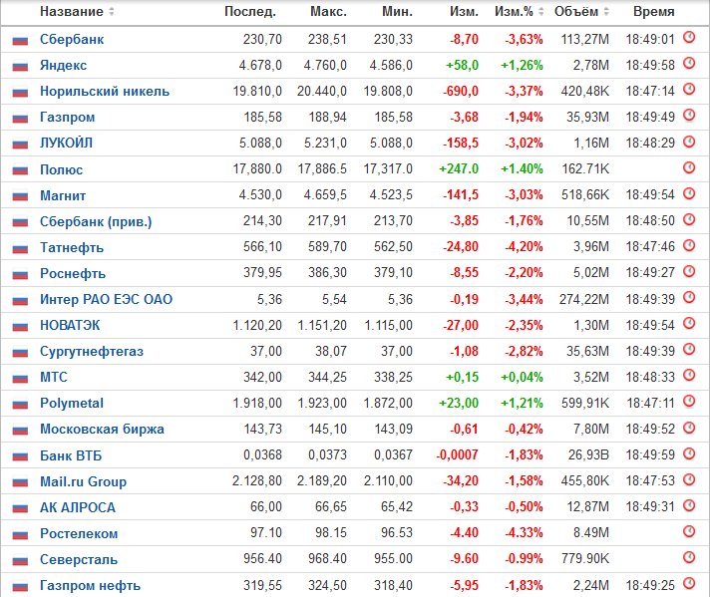Open the Банк ВТБ stock link
The width and height of the screenshot is (710, 597).
click(x=71, y=455)
